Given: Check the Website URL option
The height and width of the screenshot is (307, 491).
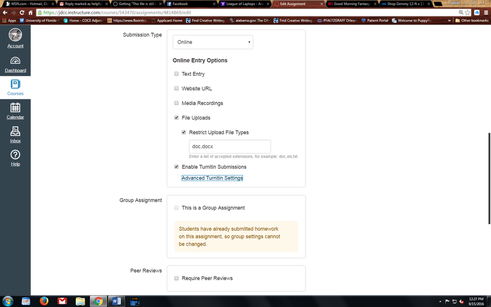Looking at the screenshot, I should [x=177, y=89].
